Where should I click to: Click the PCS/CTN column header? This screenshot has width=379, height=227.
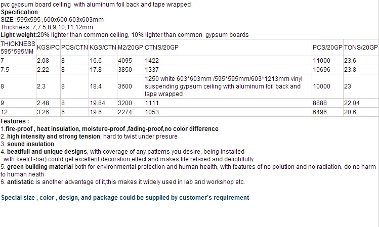74,47
